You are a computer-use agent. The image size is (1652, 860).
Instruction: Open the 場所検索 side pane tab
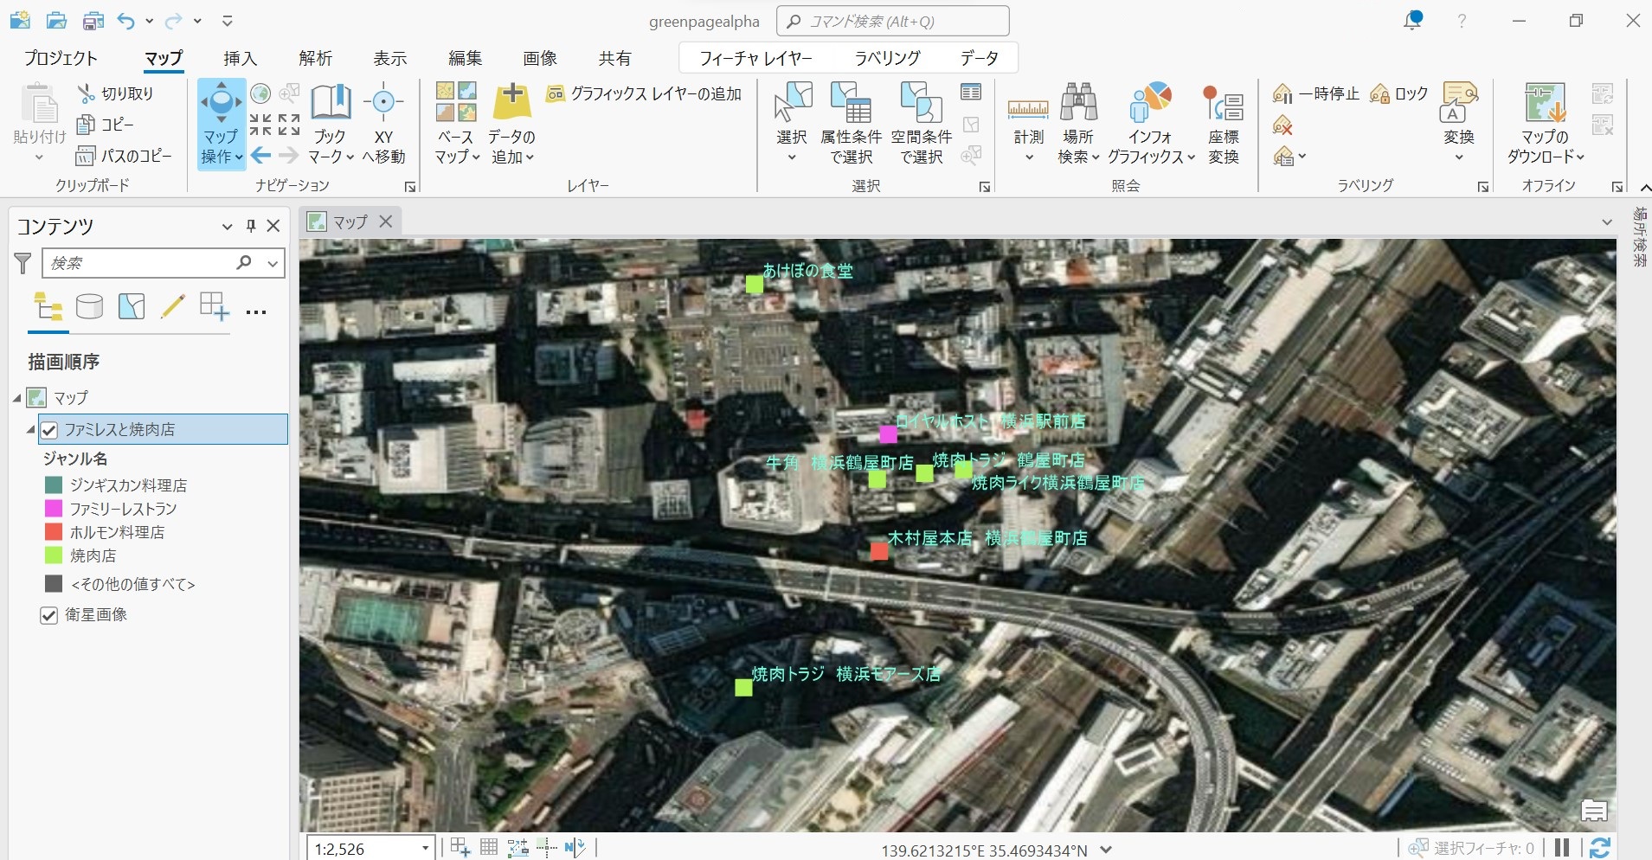pyautogui.click(x=1639, y=236)
